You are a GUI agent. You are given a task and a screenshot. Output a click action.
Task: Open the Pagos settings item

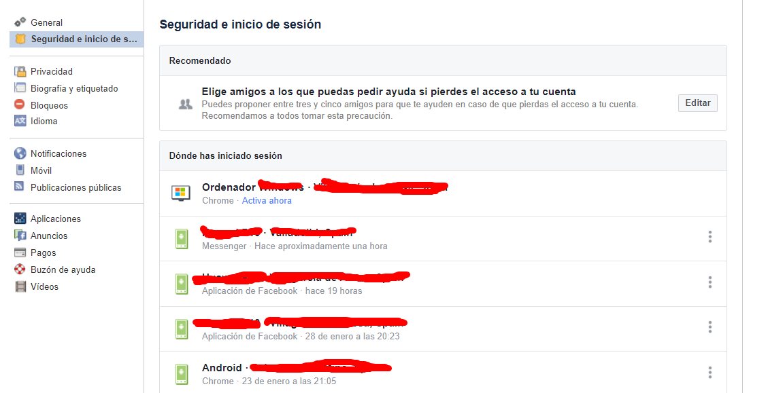[43, 252]
